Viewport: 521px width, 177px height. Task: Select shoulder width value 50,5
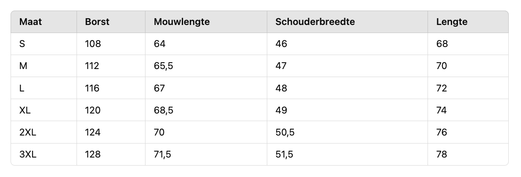click(285, 133)
